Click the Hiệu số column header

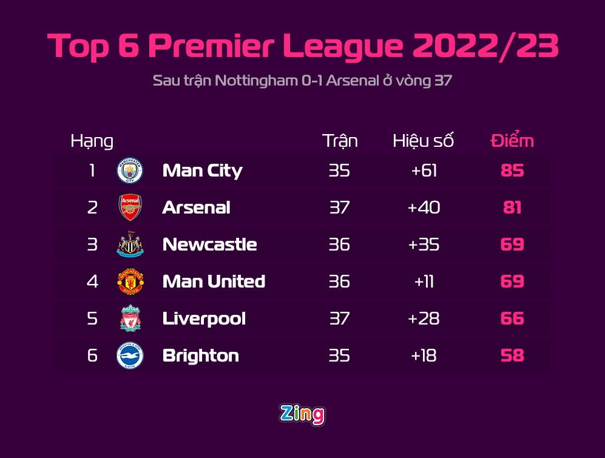coord(423,141)
